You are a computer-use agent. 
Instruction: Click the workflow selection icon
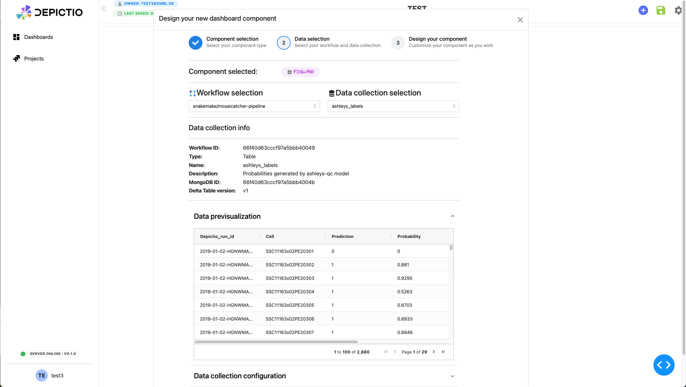tap(193, 93)
